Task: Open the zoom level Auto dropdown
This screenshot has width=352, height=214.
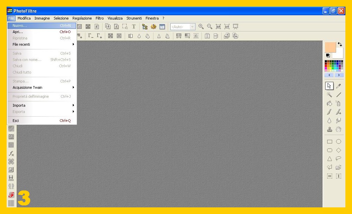Action: pyautogui.click(x=192, y=27)
